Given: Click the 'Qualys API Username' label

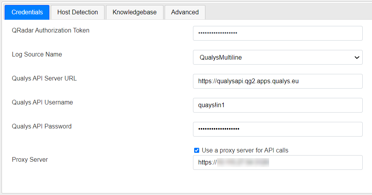Looking at the screenshot, I should 42,102.
